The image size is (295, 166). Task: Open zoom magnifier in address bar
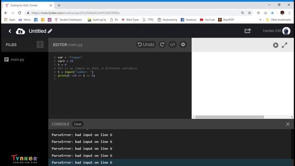(242, 13)
